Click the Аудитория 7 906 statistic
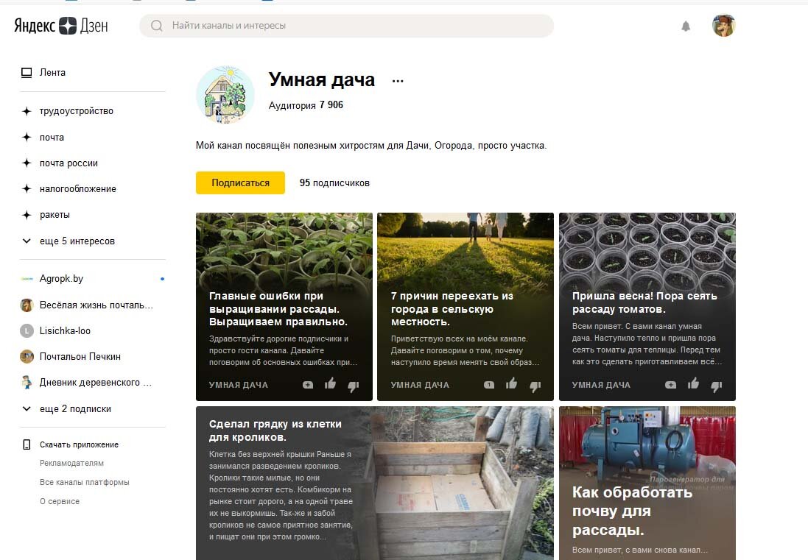This screenshot has width=808, height=560. click(x=306, y=105)
